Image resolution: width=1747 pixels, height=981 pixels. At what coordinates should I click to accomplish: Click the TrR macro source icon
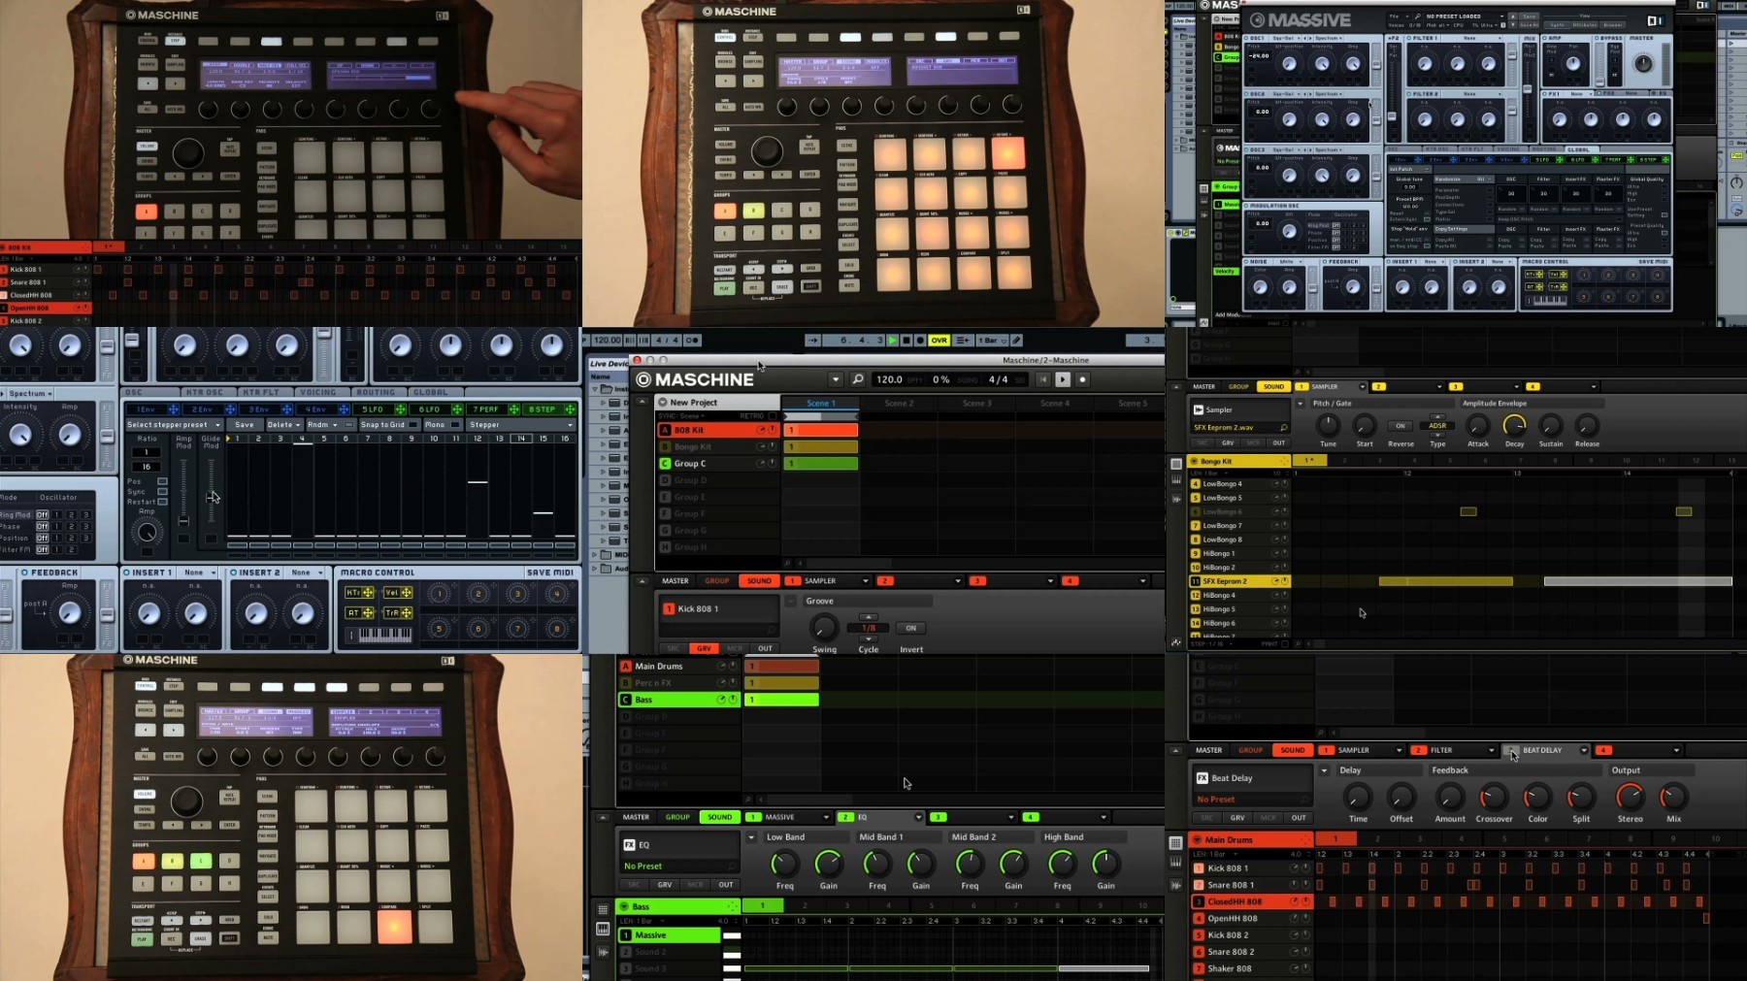point(398,613)
